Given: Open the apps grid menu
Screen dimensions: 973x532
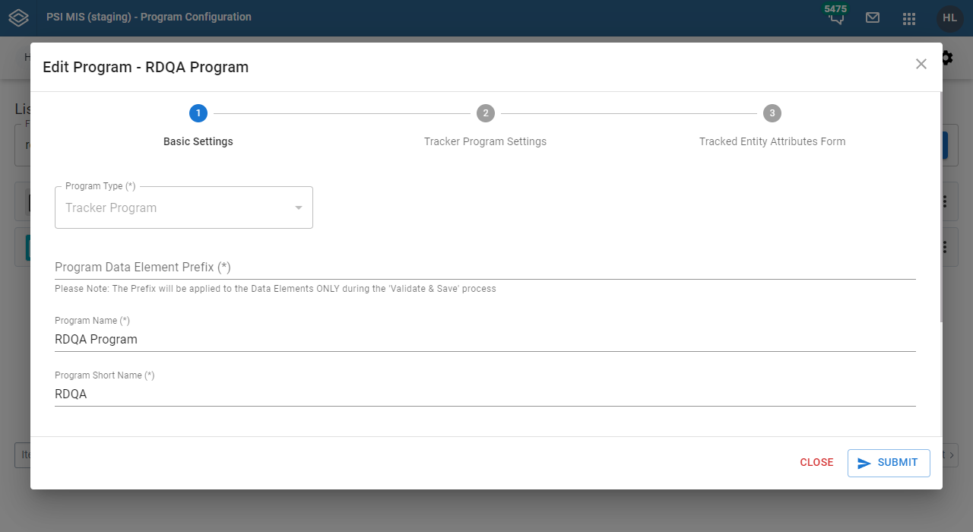Looking at the screenshot, I should tap(908, 18).
